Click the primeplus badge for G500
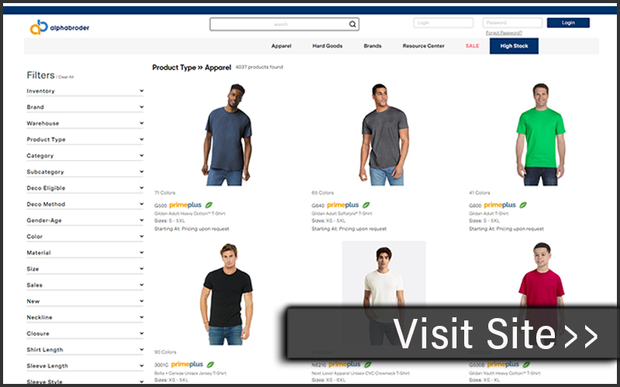The height and width of the screenshot is (387, 620). tap(185, 205)
